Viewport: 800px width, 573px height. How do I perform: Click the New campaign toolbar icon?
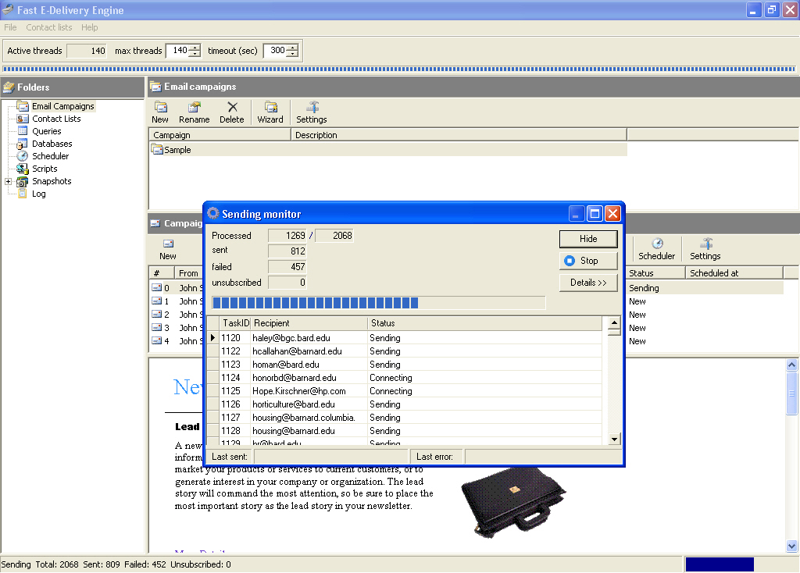[160, 107]
